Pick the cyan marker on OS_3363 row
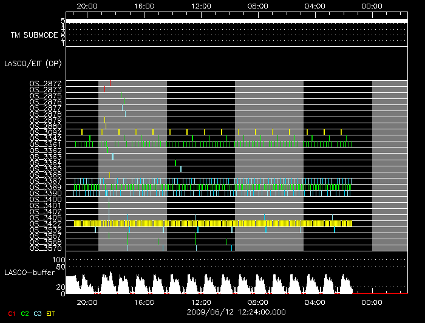The image size is (425, 323). click(112, 157)
